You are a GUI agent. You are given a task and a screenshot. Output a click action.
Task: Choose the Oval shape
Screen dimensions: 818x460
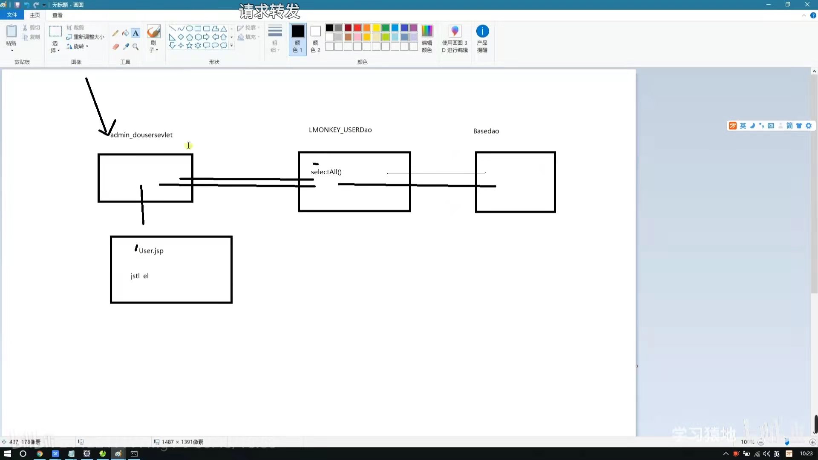(189, 29)
